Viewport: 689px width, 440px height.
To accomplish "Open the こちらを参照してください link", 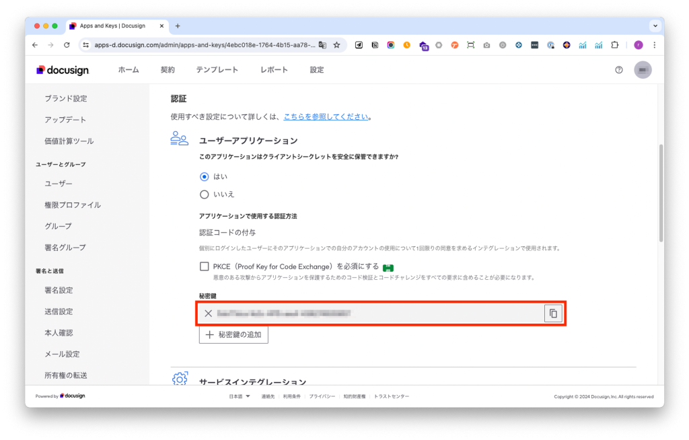I will pos(326,116).
